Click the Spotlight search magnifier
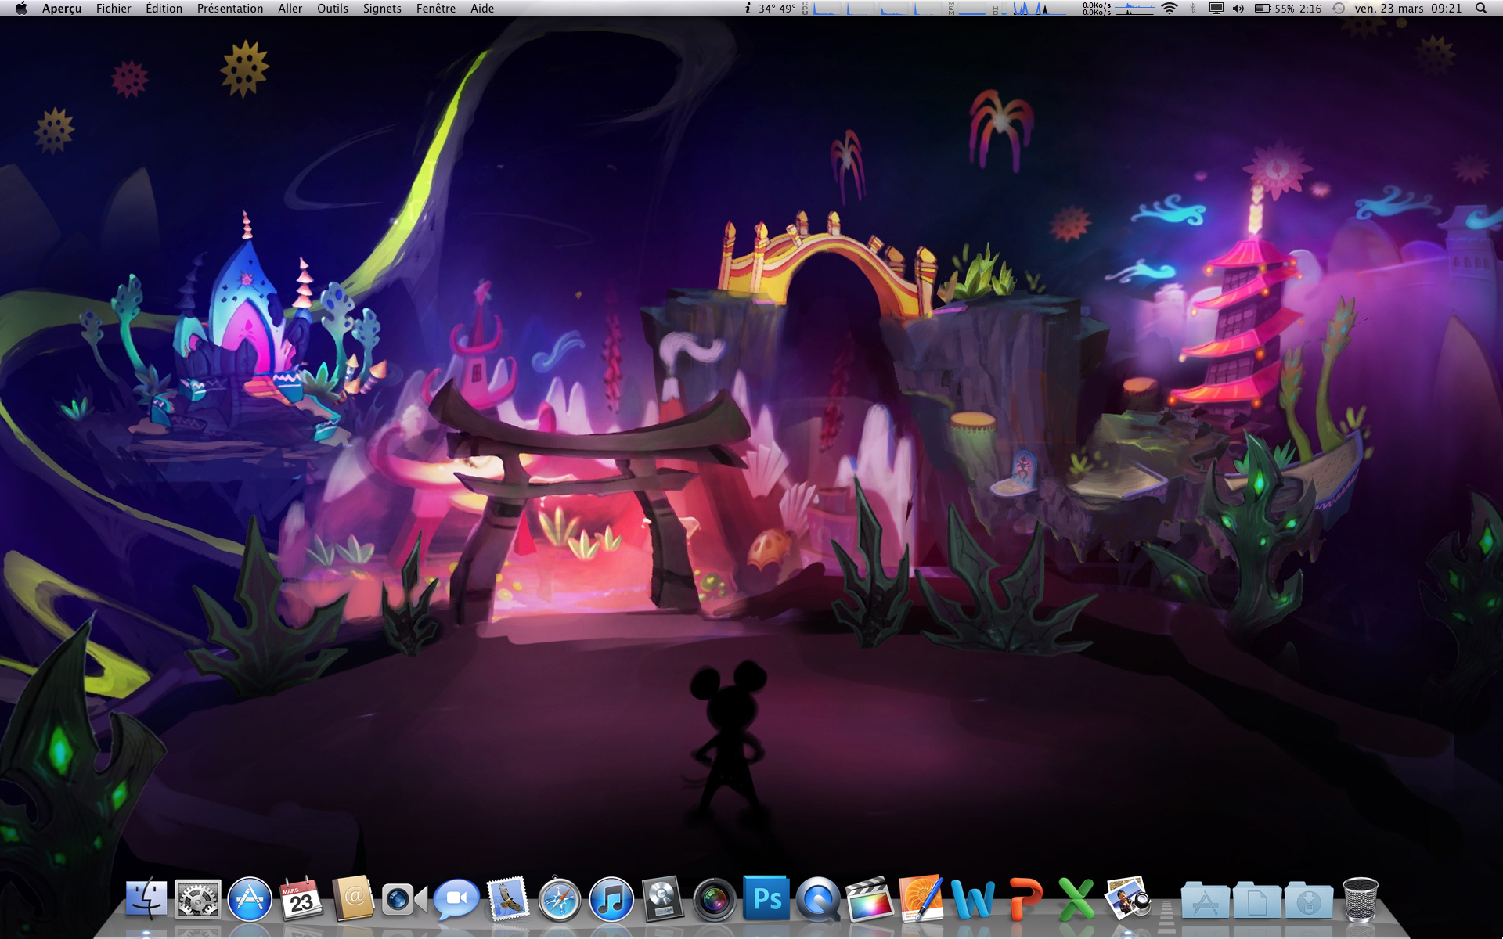 (1481, 9)
